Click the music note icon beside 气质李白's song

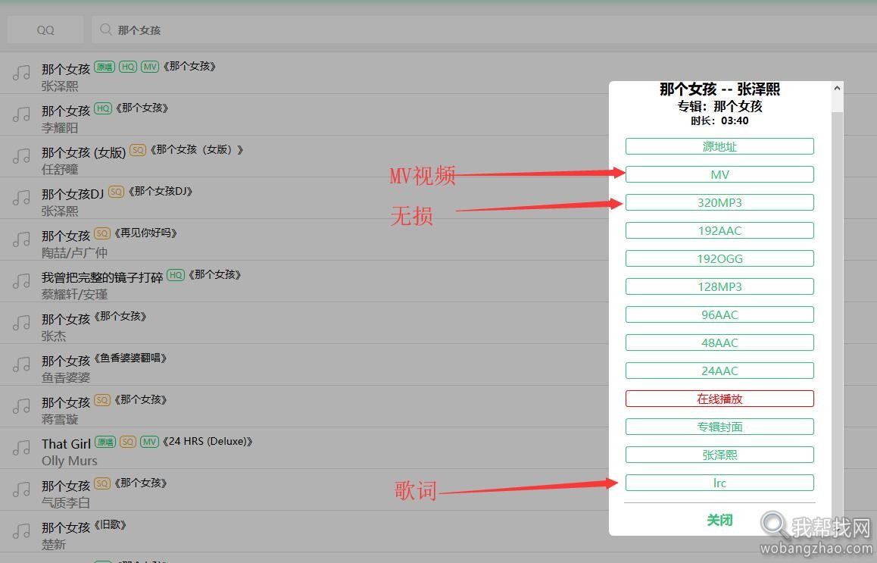[x=21, y=489]
